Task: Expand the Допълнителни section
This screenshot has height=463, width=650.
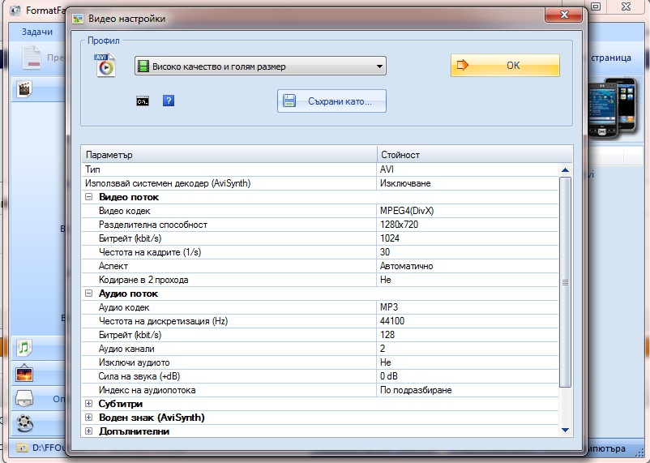Action: click(89, 431)
